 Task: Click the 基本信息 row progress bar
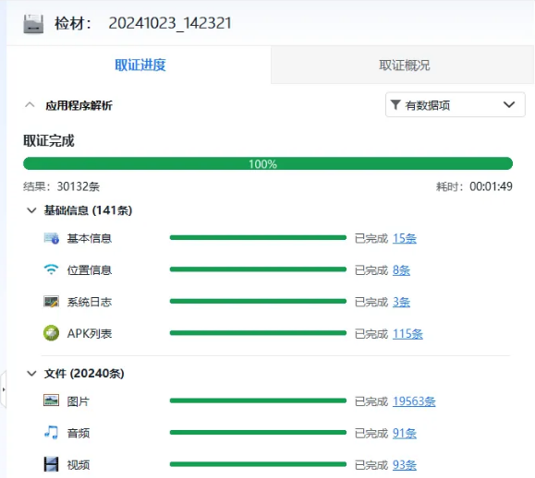point(258,237)
